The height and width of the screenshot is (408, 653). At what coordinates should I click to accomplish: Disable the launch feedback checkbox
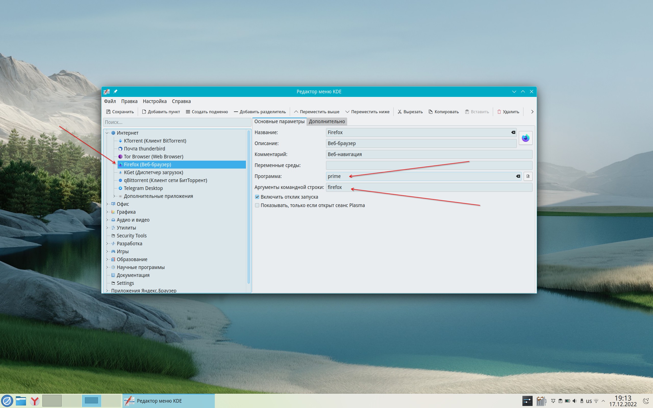click(x=257, y=197)
